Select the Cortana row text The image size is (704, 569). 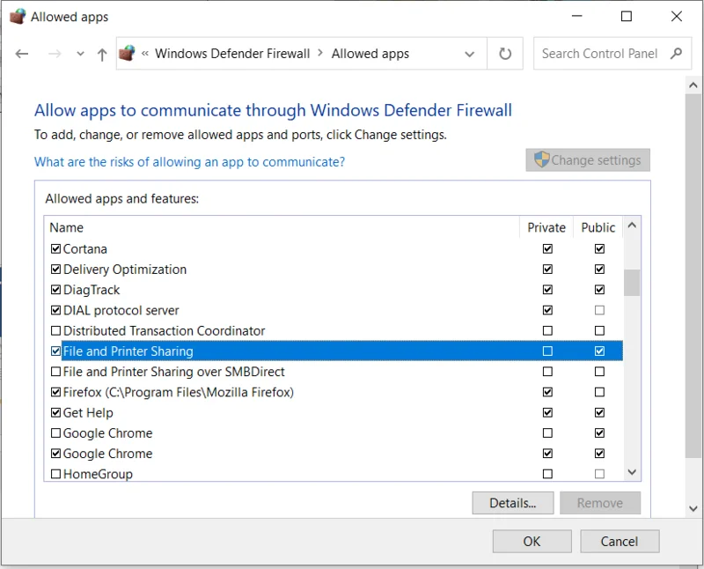[x=84, y=249]
